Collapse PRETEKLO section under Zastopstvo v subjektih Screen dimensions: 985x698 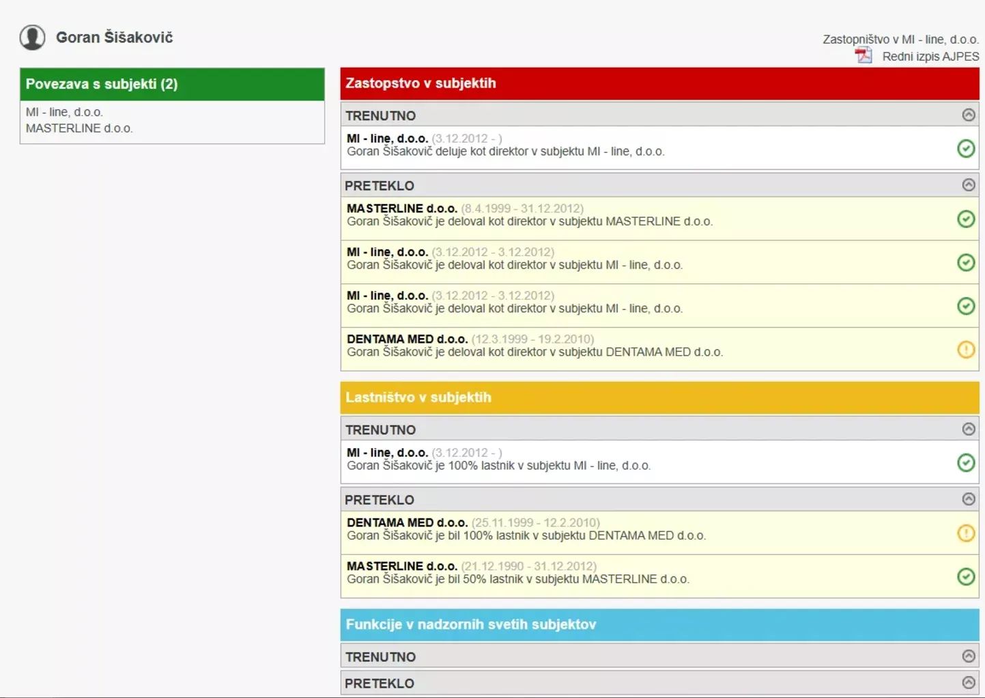(968, 185)
